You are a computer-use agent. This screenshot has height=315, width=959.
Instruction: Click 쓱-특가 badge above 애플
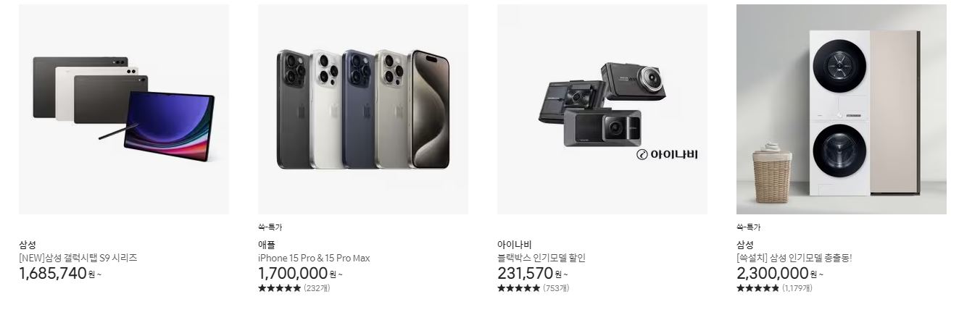tap(270, 227)
